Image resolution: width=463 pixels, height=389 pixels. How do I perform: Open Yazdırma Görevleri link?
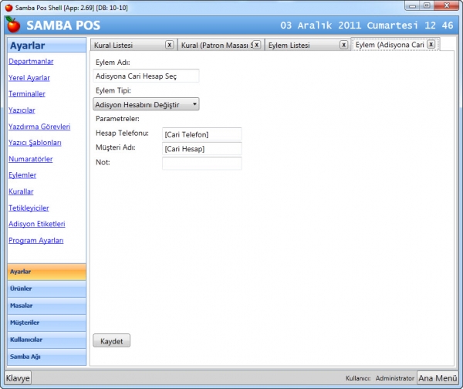[x=39, y=127]
